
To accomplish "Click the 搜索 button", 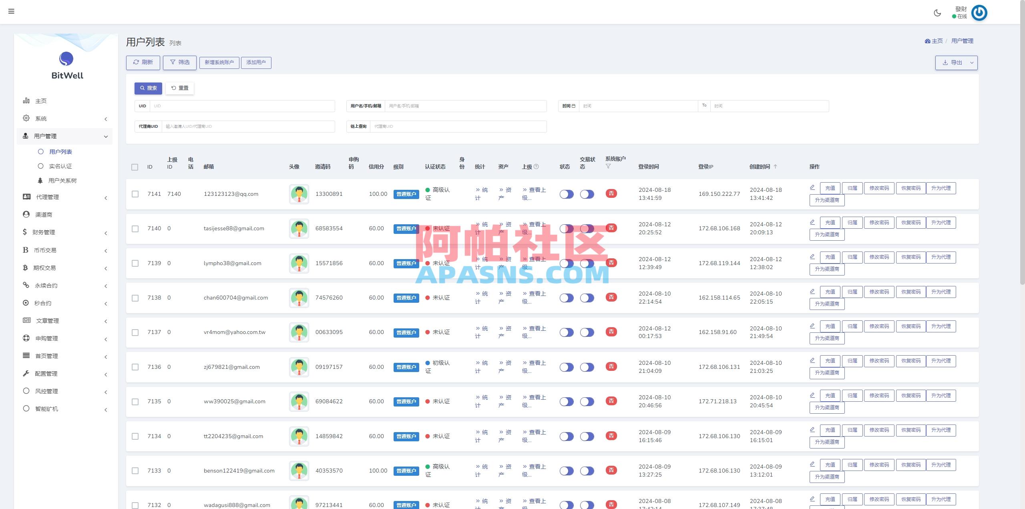I will click(148, 88).
